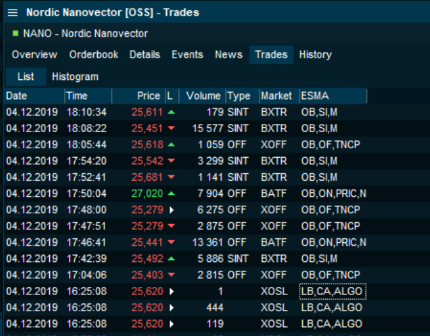Click the XOFF market at 18:05:44
This screenshot has width=430, height=336.
273,145
